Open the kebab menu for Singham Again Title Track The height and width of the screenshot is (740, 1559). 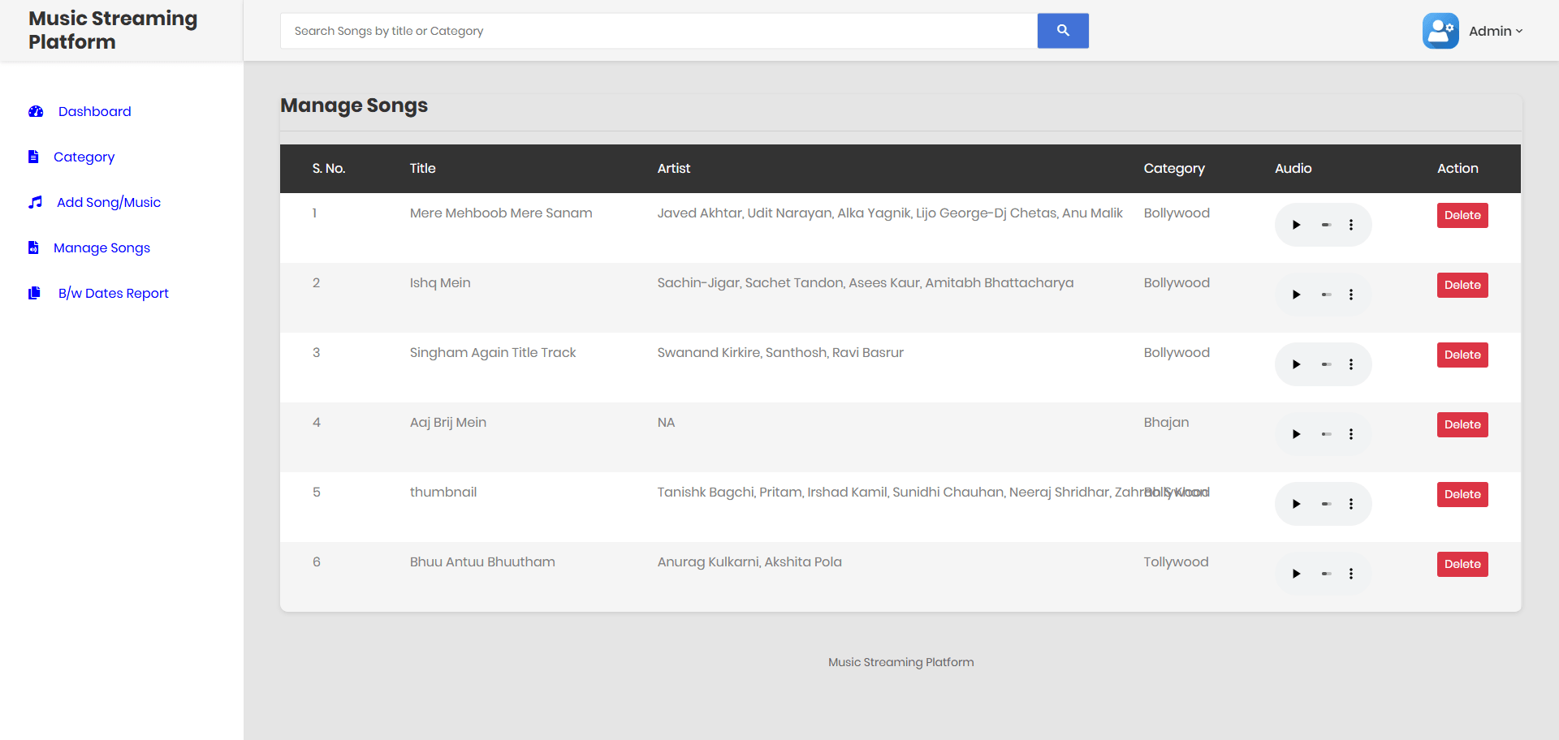click(1351, 364)
